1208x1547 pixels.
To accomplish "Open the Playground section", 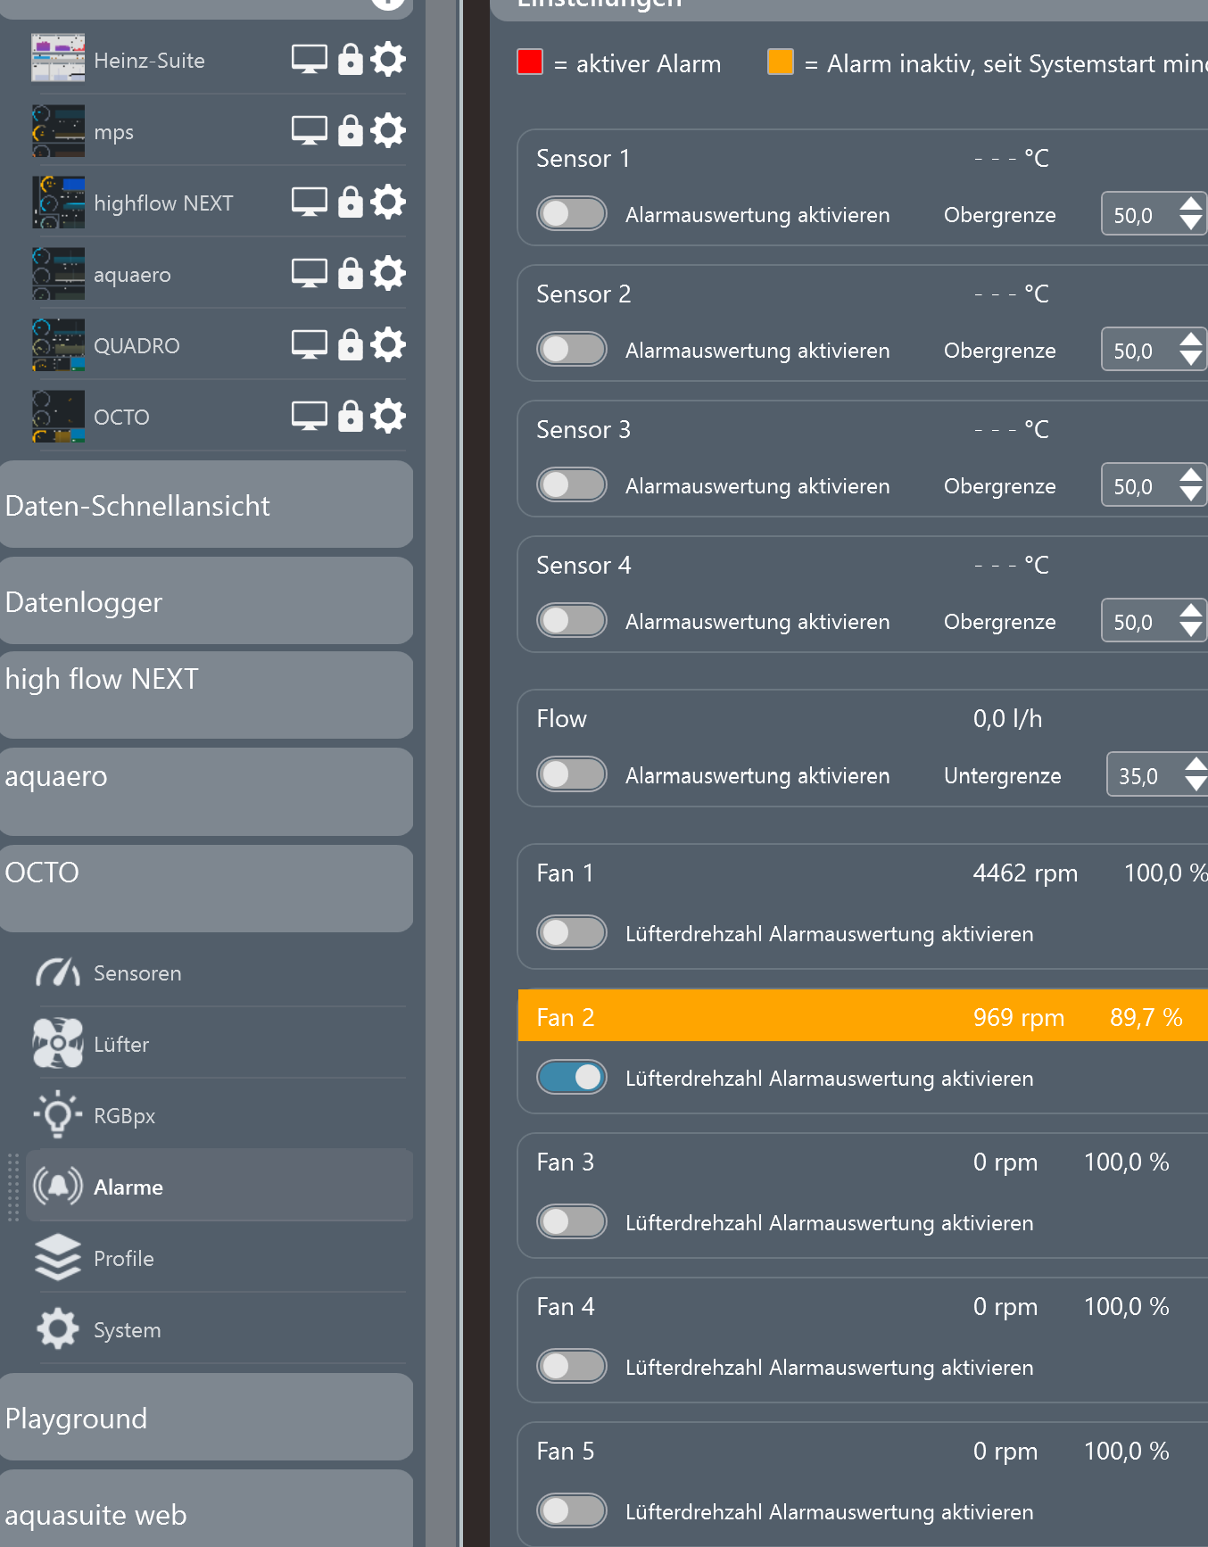I will tap(206, 1418).
